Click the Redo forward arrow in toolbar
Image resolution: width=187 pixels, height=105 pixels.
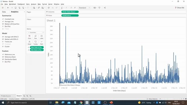[12, 8]
